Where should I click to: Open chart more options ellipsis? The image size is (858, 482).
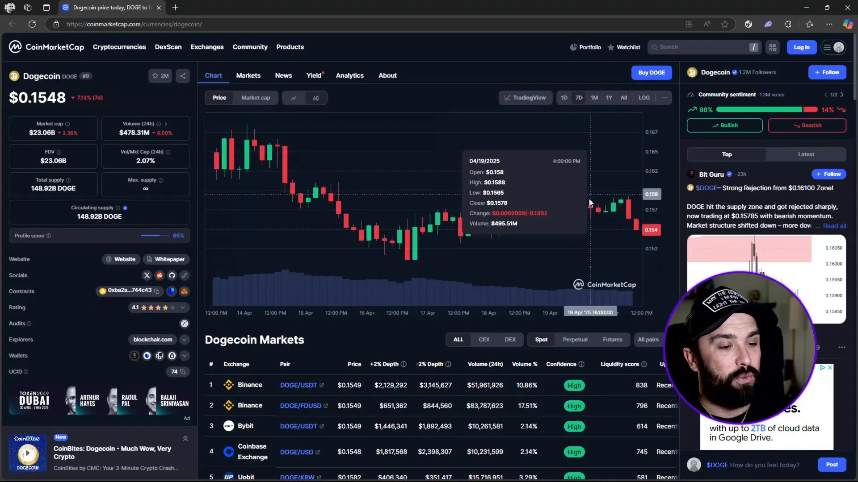coord(665,98)
